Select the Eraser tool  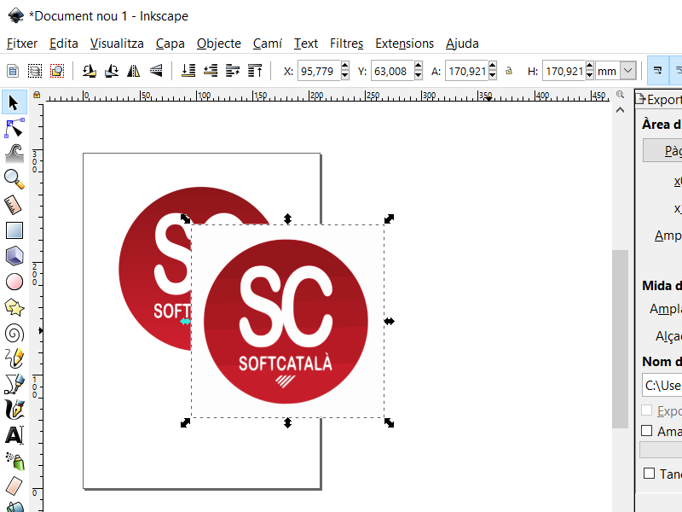(x=14, y=486)
